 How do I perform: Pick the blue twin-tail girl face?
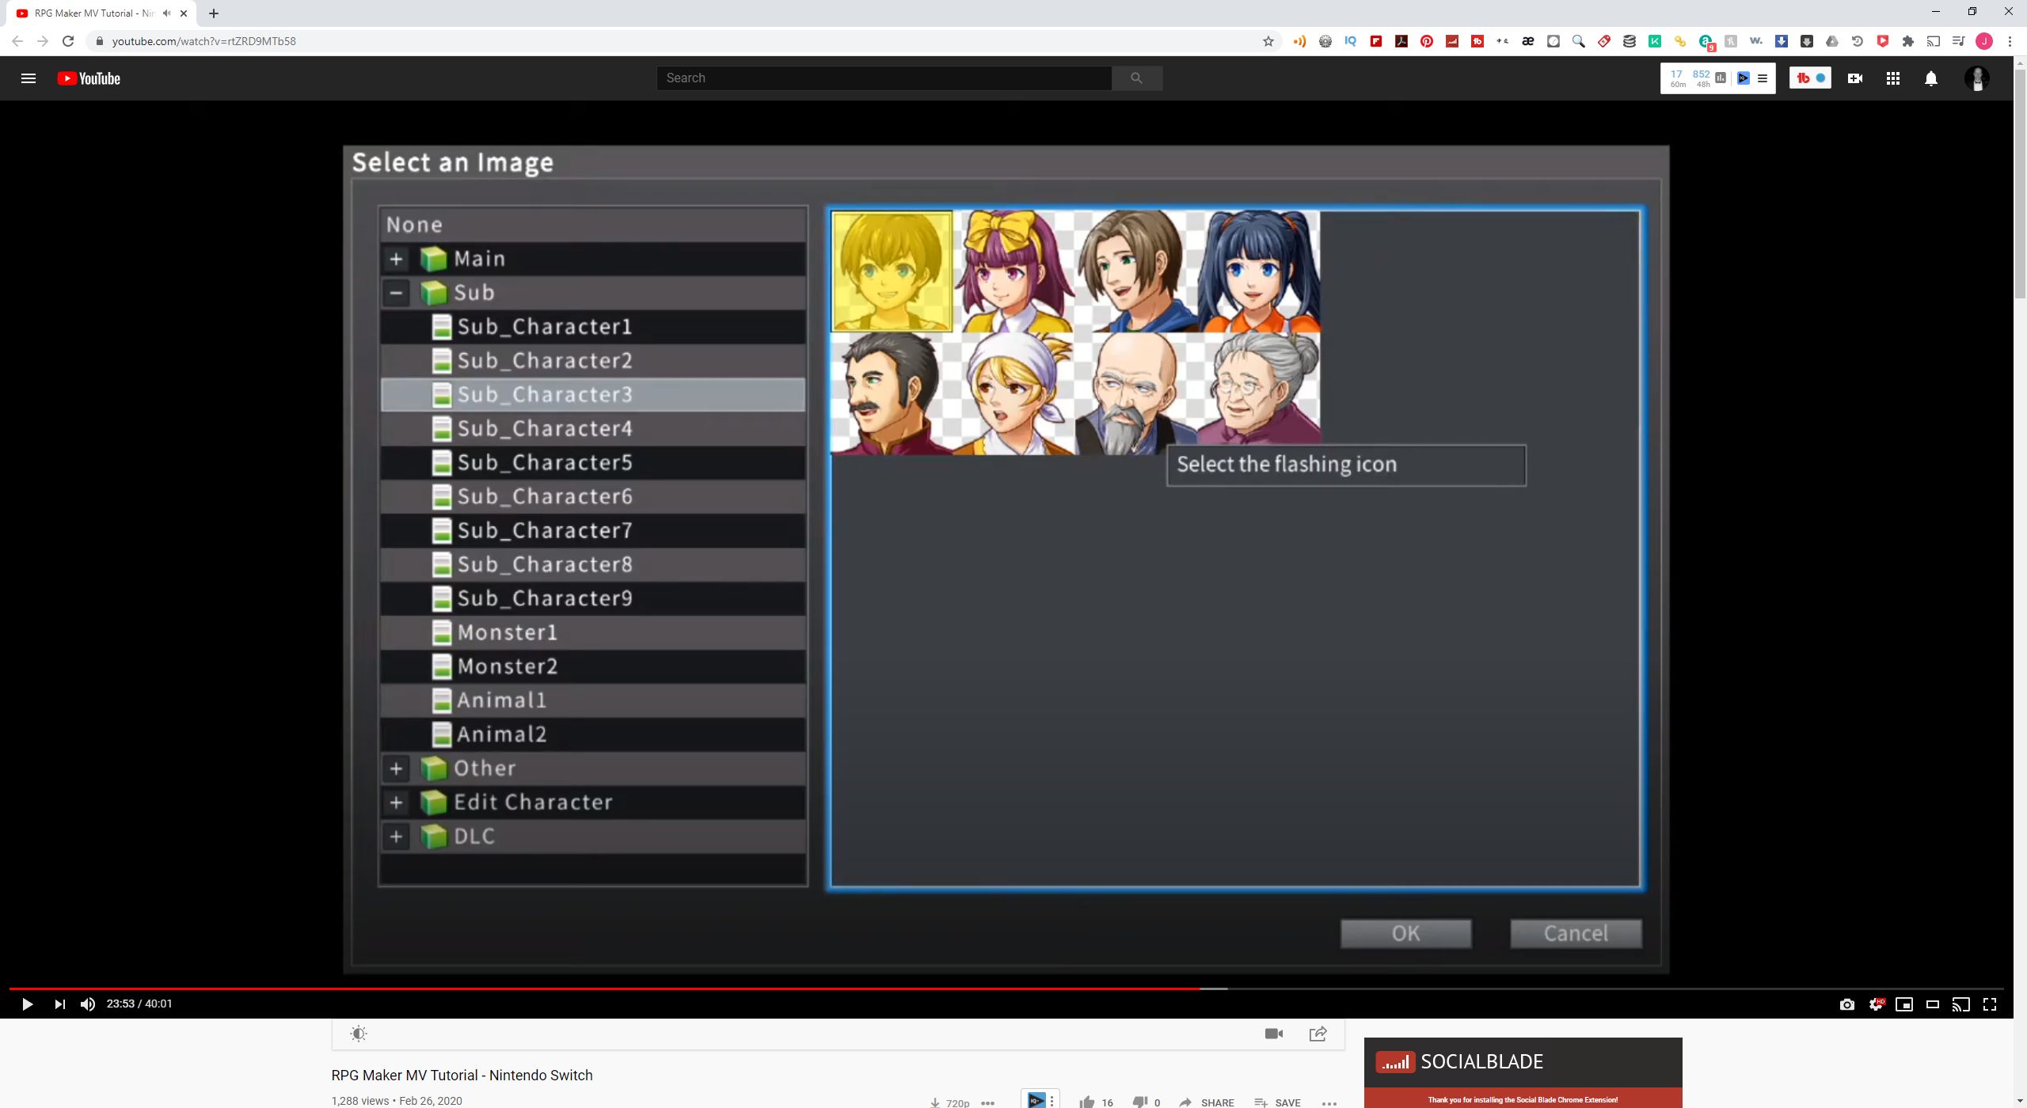pyautogui.click(x=1259, y=271)
